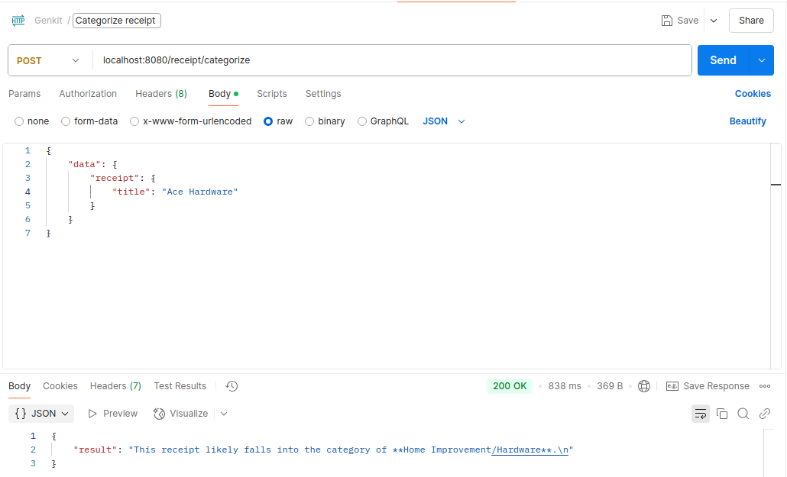Open the Cookies link
The image size is (787, 477).
click(x=753, y=94)
